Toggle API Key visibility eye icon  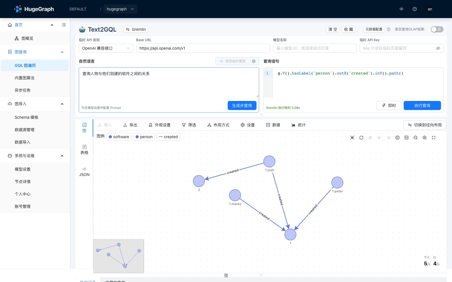coord(438,48)
